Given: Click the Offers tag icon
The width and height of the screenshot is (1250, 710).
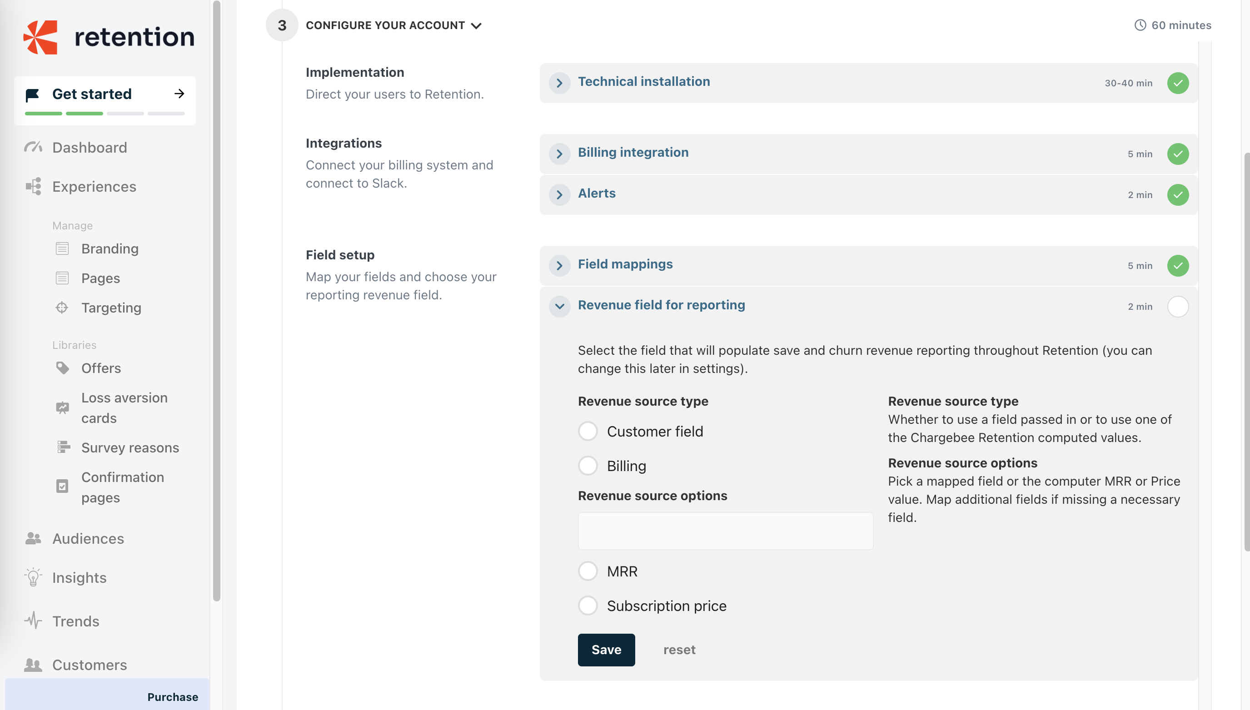Looking at the screenshot, I should click(x=62, y=368).
